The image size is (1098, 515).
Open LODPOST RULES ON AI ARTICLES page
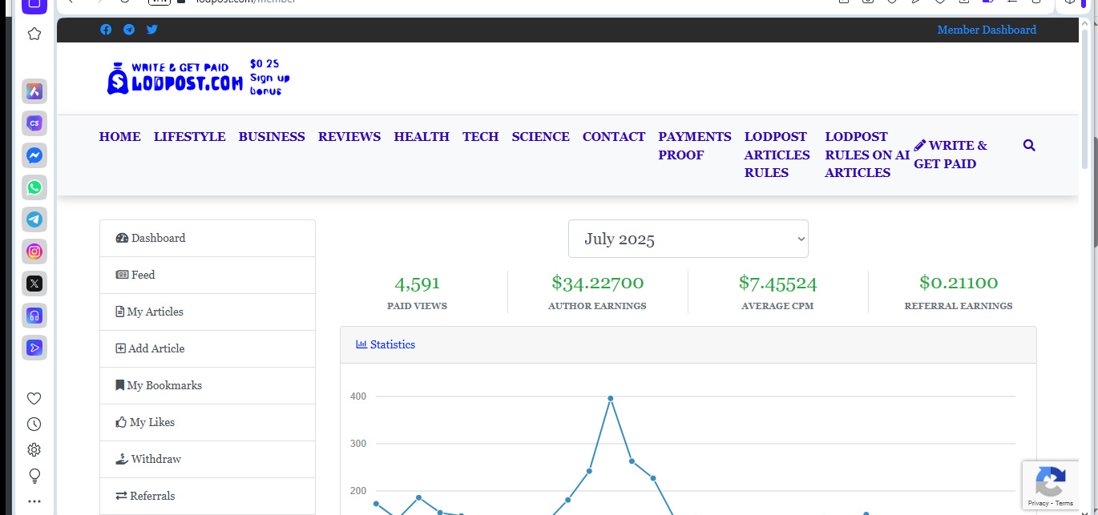(867, 155)
